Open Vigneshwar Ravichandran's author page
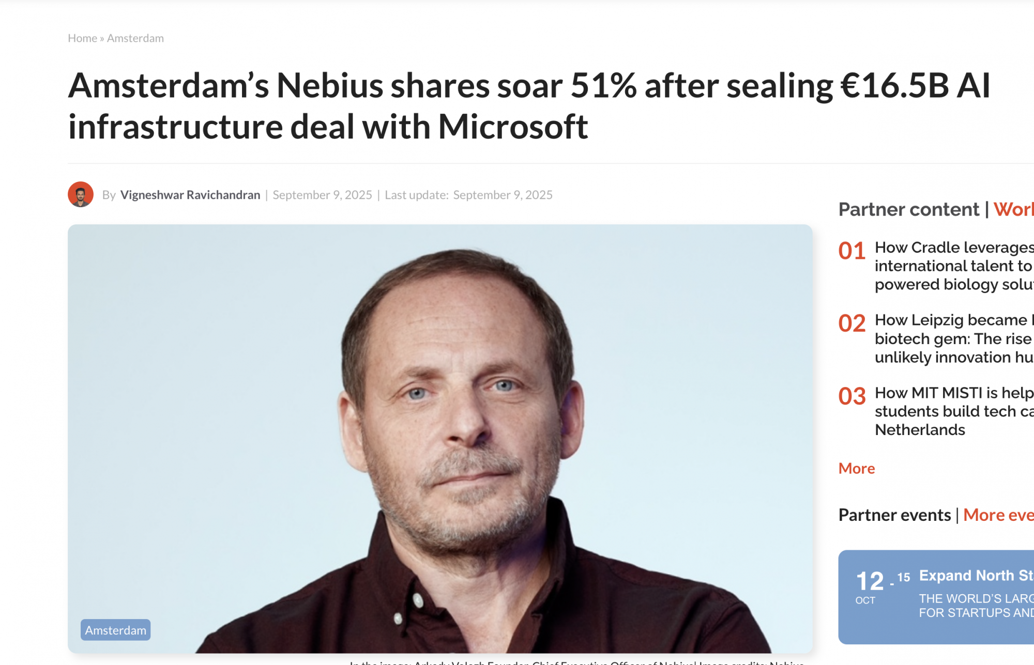The height and width of the screenshot is (665, 1034). click(x=190, y=195)
